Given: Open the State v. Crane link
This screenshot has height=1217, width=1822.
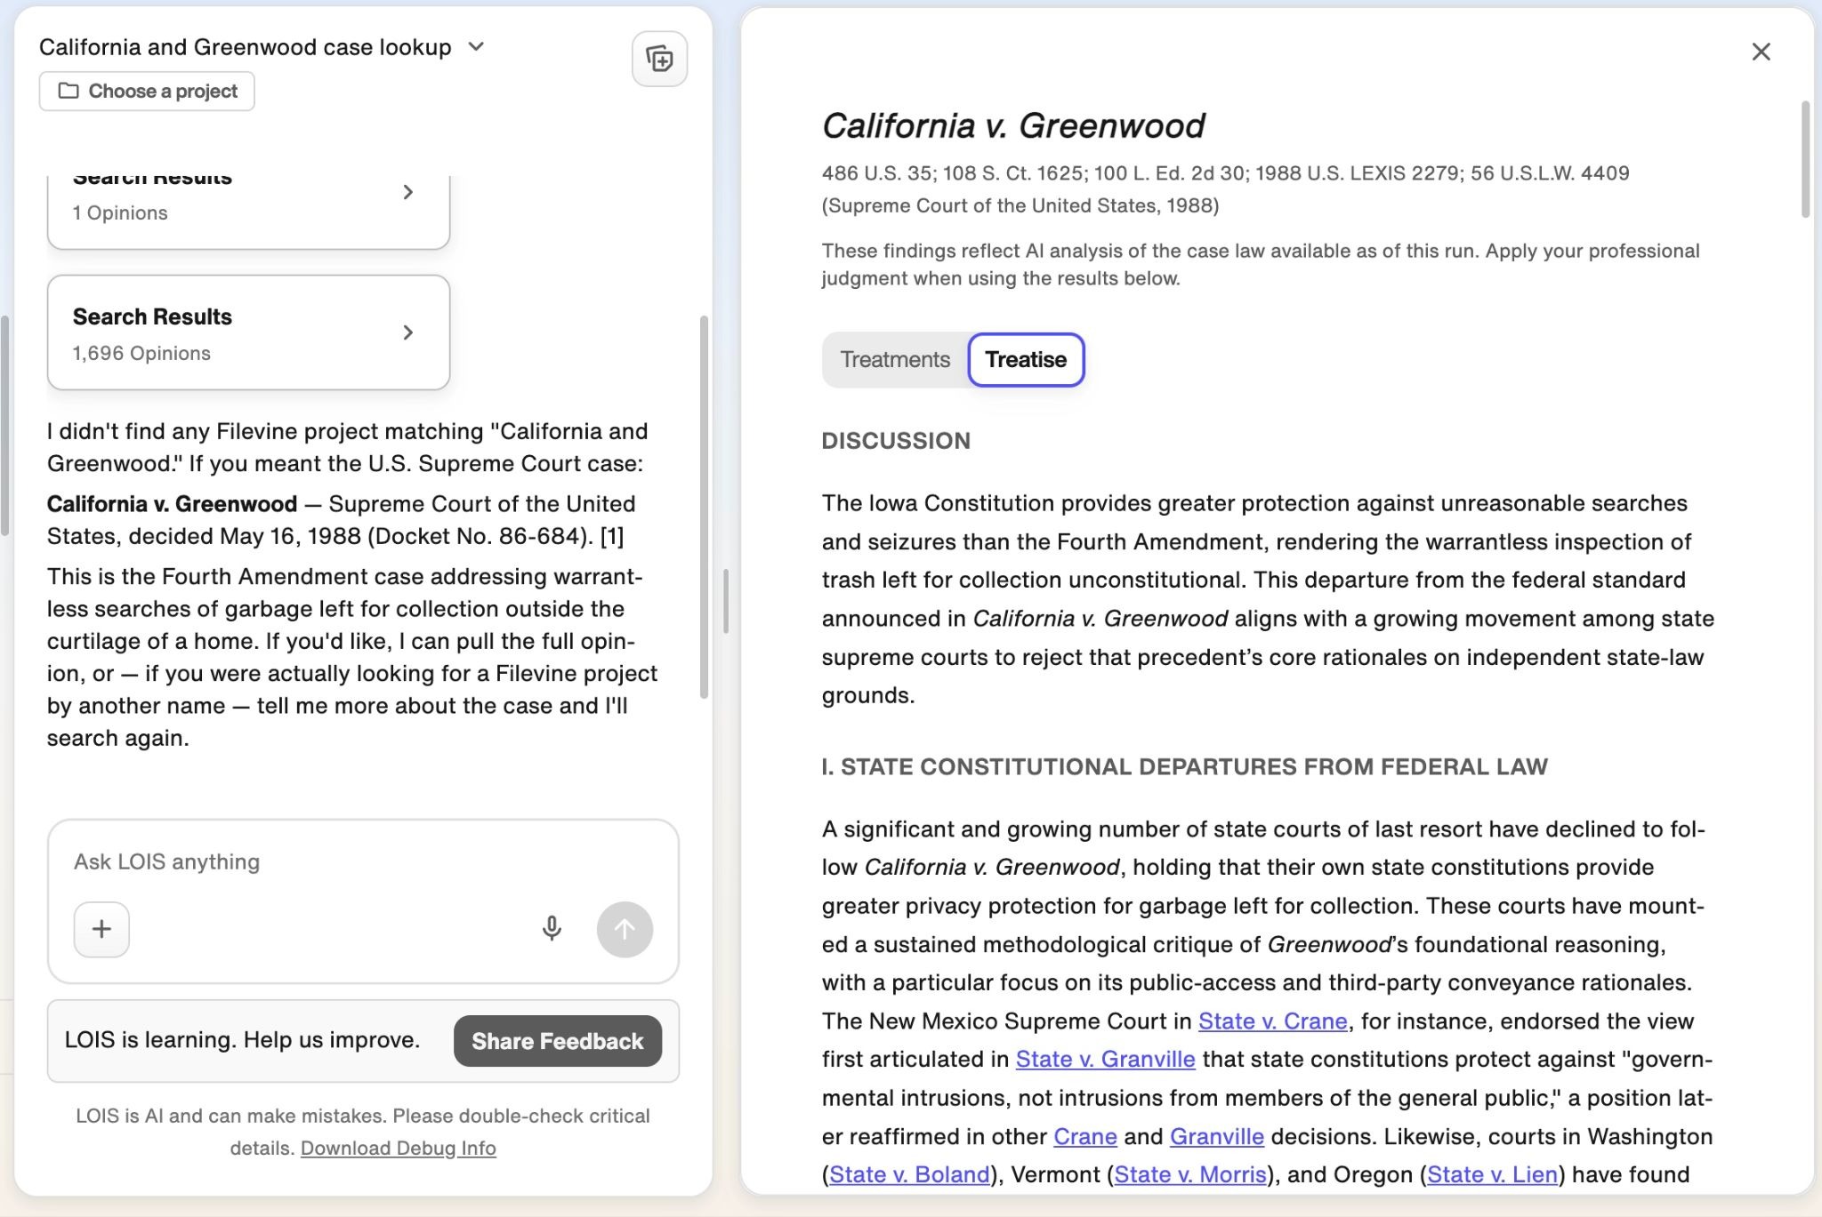Looking at the screenshot, I should (1272, 1021).
